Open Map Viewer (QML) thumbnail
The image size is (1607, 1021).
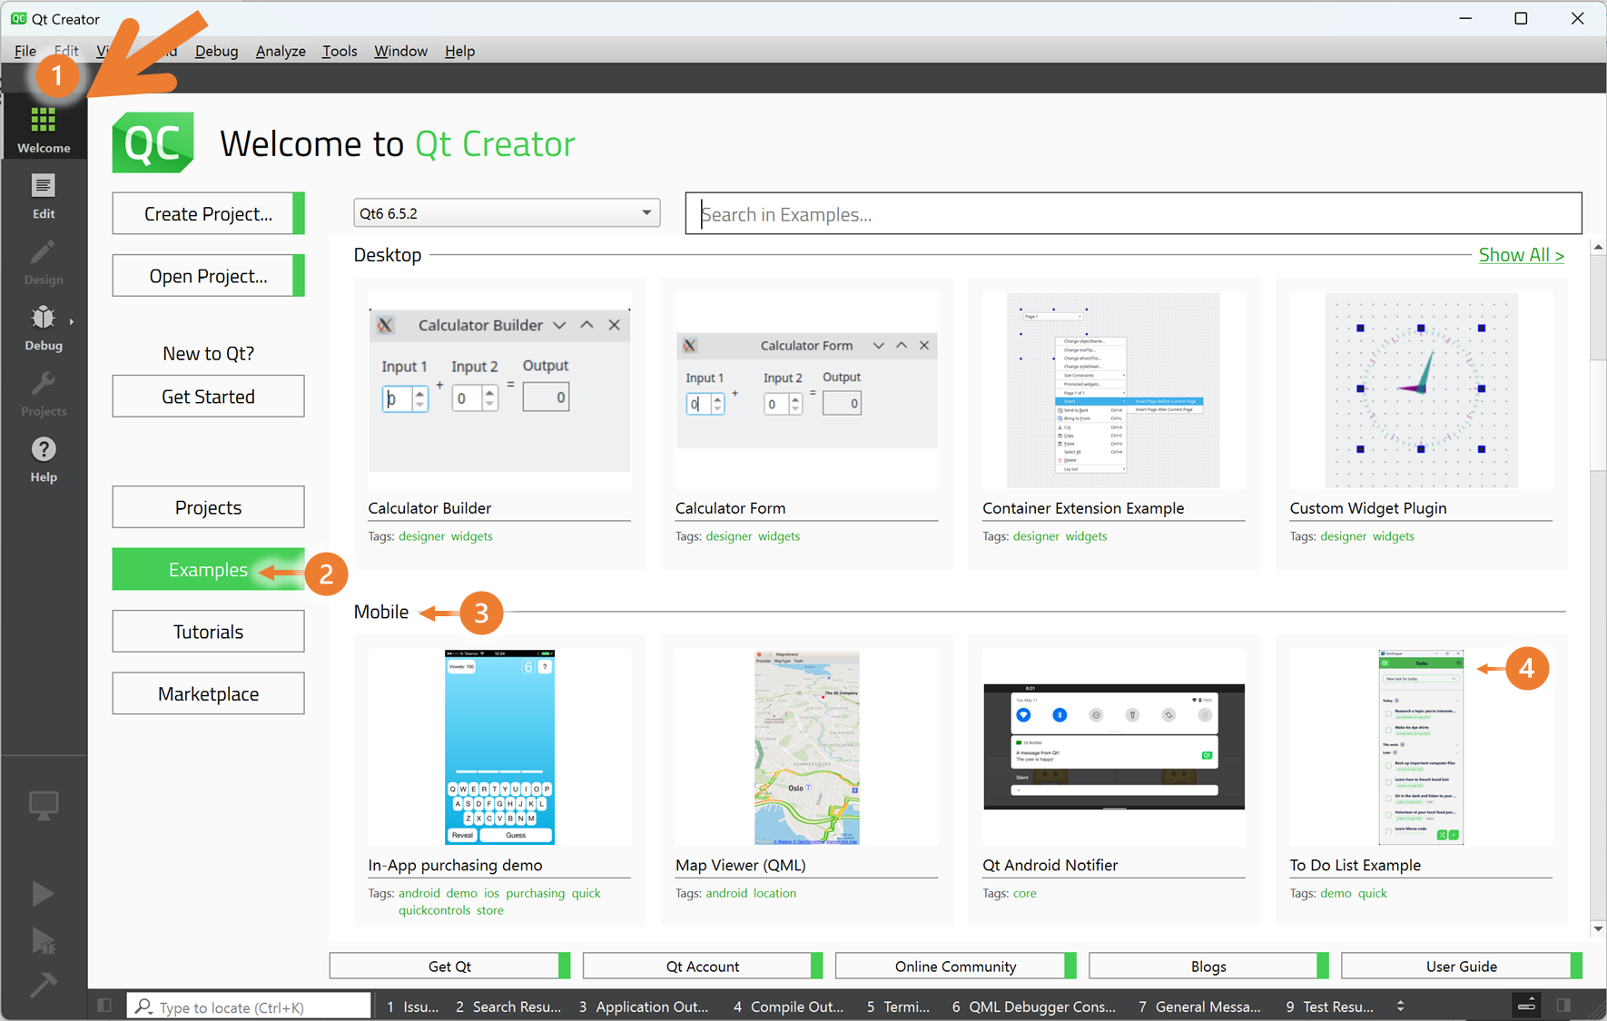806,747
